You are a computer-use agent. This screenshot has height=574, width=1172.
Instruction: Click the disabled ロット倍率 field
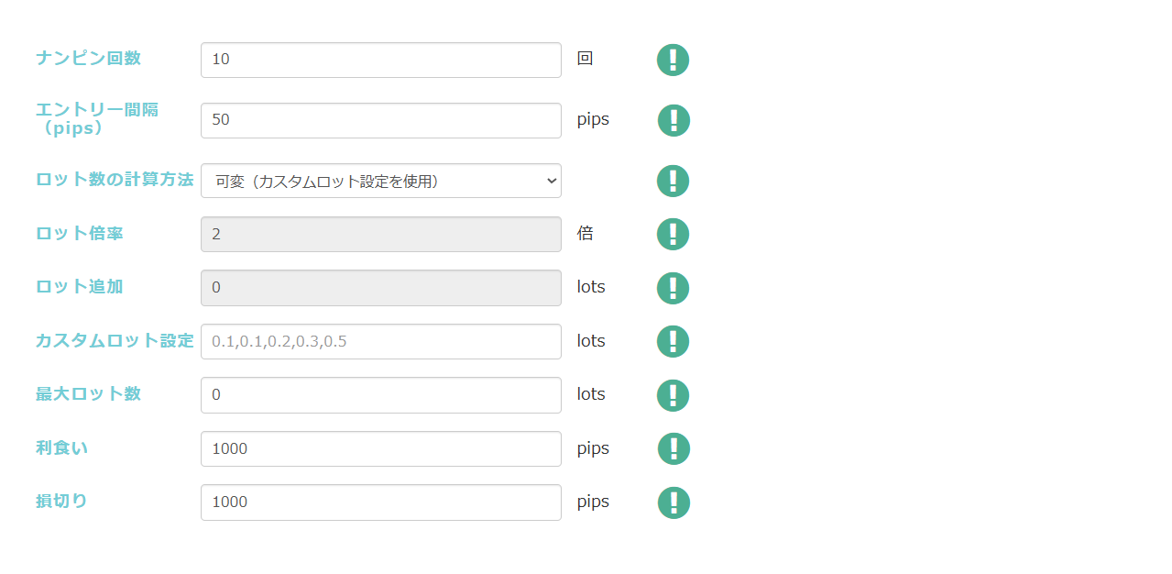381,234
